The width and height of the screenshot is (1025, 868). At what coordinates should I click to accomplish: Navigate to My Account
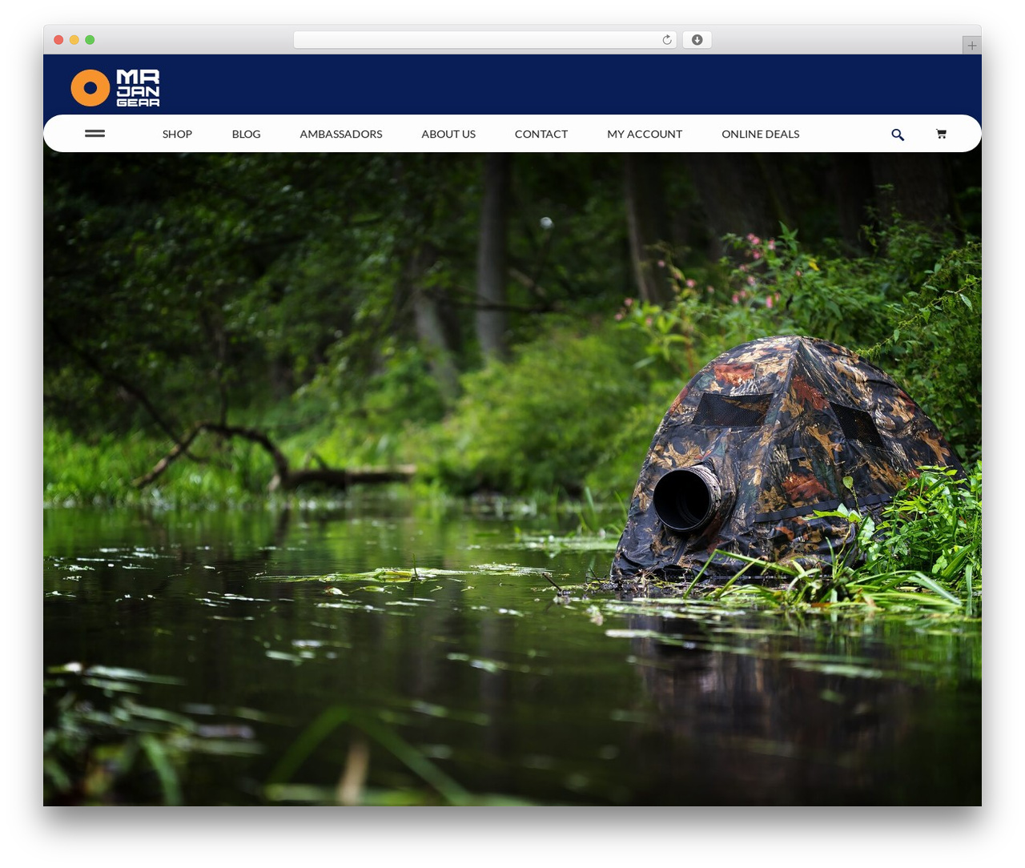point(645,134)
